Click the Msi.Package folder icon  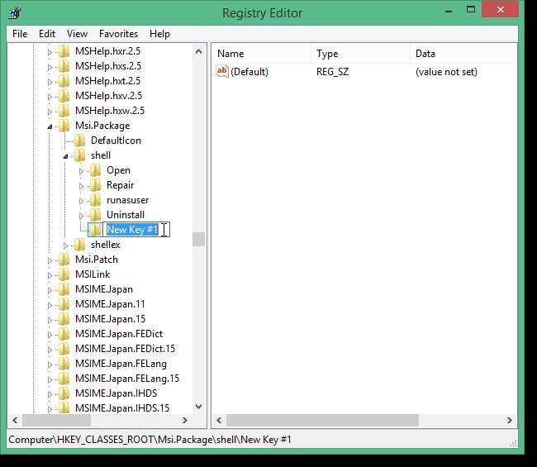[x=64, y=126]
